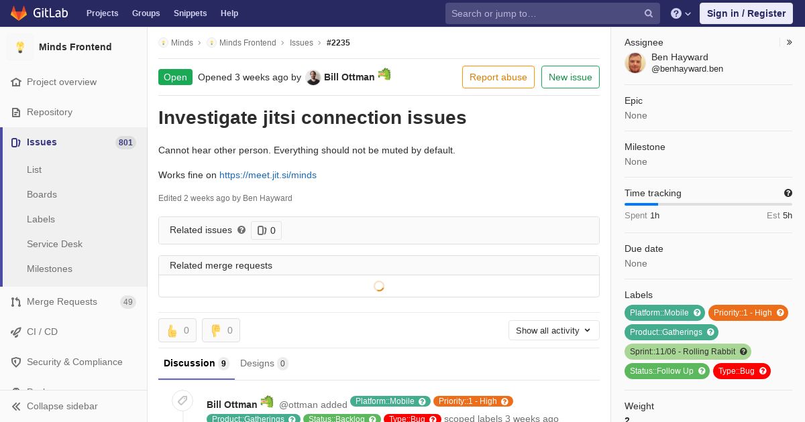Click Minds lightbulb icon in breadcrumb

pos(163,42)
